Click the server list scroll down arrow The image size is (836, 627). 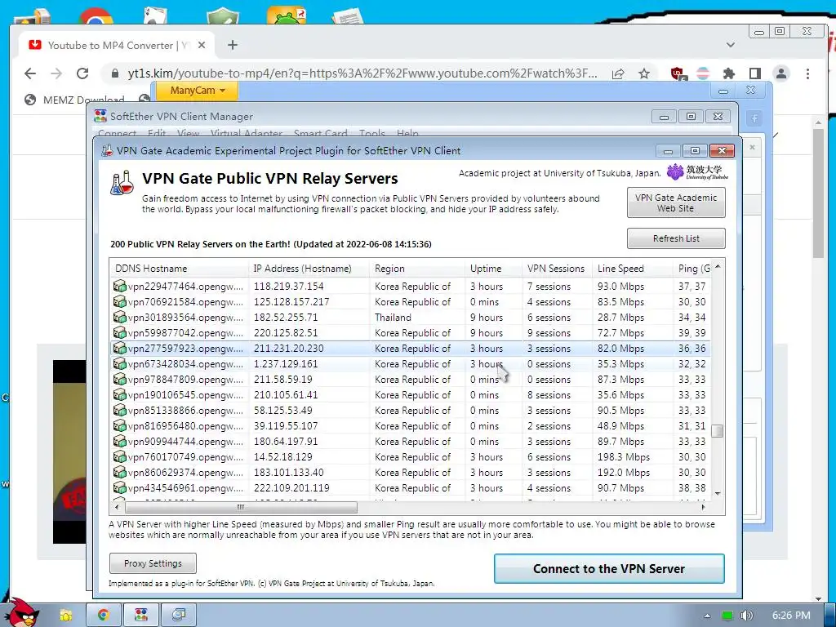(718, 493)
